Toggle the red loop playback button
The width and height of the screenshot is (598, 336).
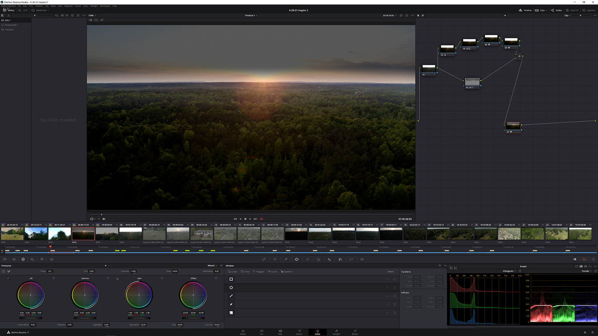tap(262, 219)
